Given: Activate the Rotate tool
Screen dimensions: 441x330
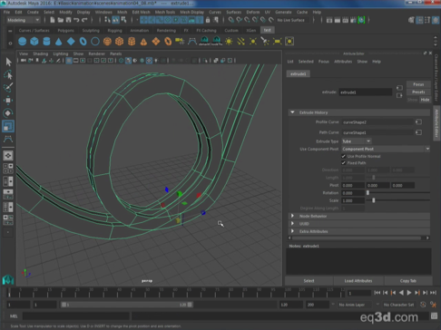Looking at the screenshot, I should click(8, 113).
